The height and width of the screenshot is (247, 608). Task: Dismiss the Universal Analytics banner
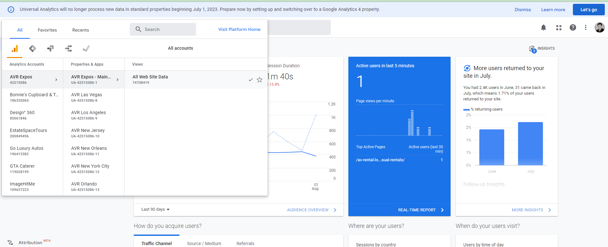[523, 10]
